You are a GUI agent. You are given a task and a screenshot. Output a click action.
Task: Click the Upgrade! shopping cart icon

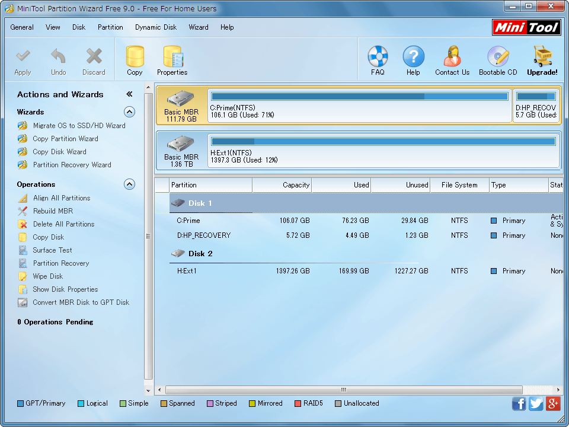(542, 56)
